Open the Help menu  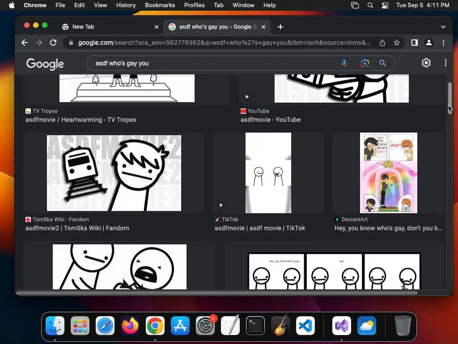coord(269,5)
